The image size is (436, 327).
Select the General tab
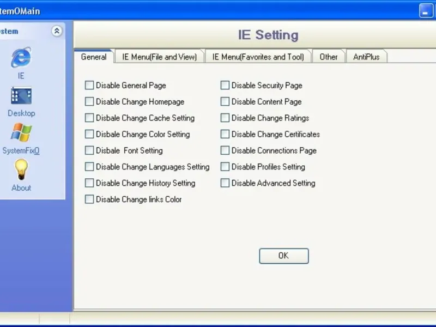tap(93, 57)
